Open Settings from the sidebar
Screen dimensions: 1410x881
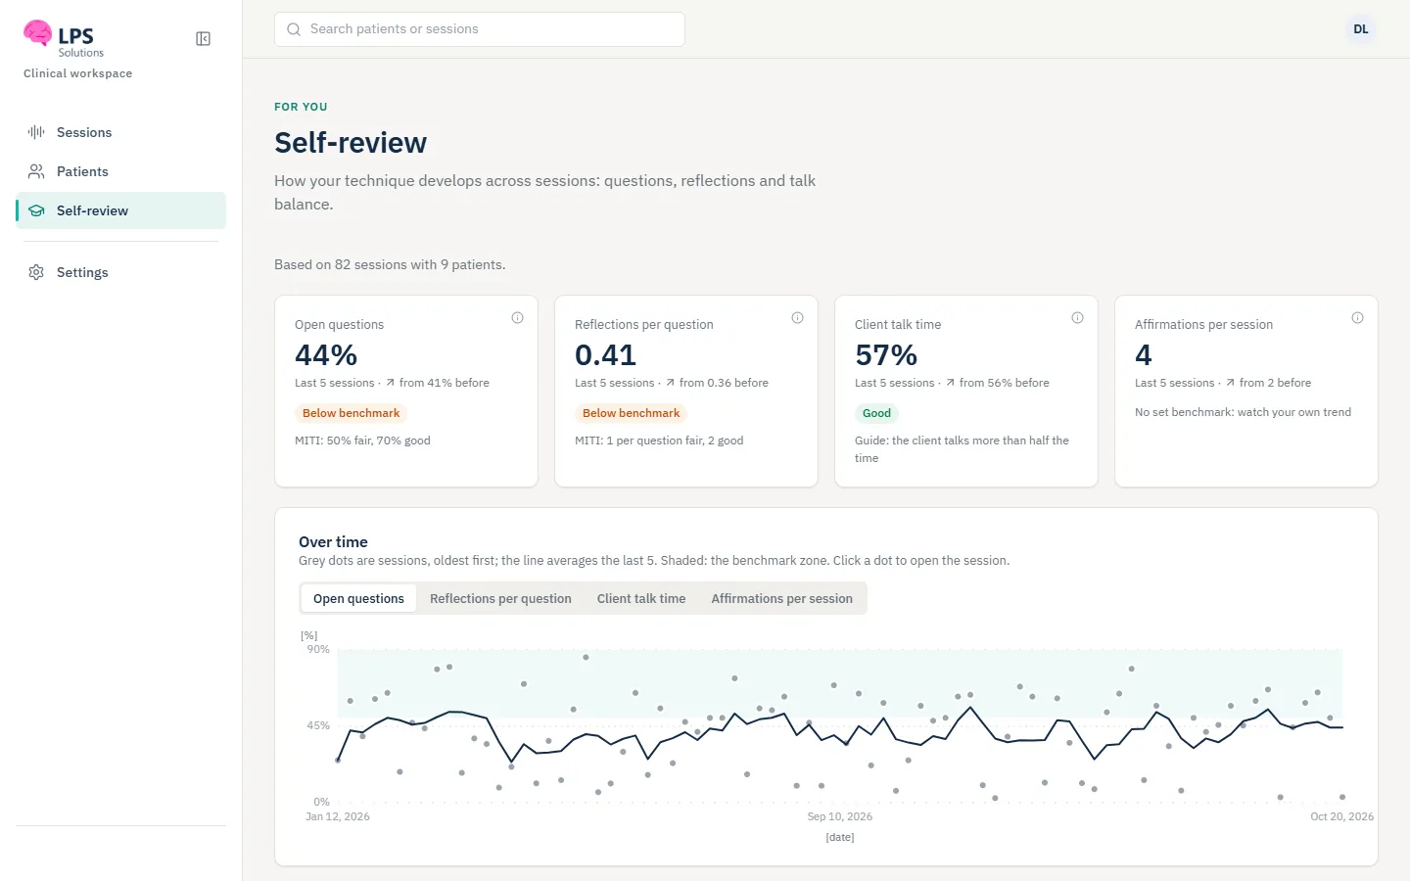(121, 272)
